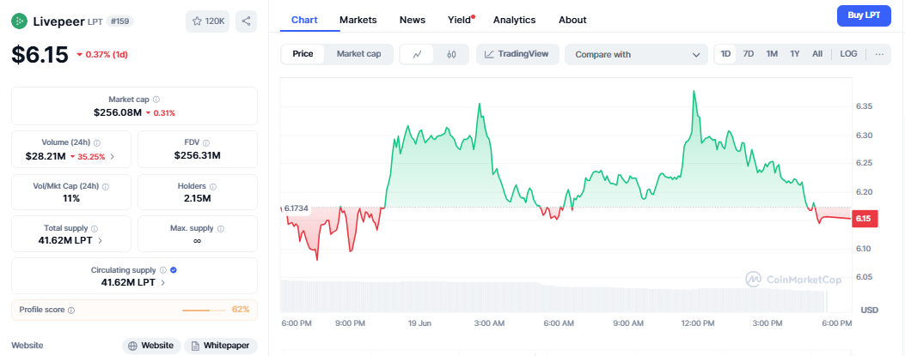This screenshot has width=905, height=356.
Task: Open the Website link button
Action: (151, 346)
